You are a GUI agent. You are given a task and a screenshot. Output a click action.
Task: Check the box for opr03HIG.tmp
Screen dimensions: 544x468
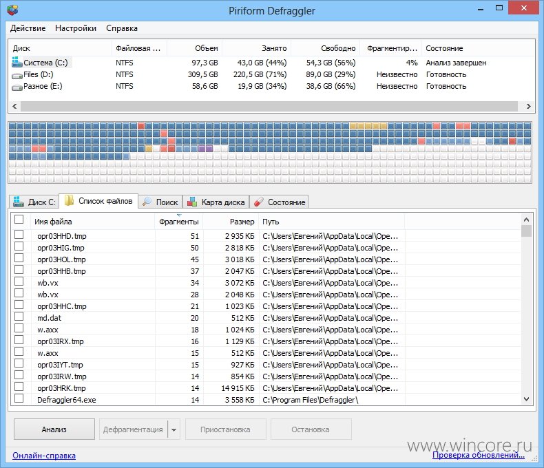click(19, 246)
